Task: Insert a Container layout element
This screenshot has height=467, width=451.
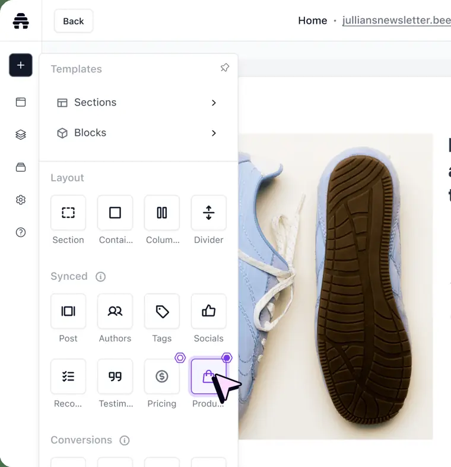Action: click(115, 213)
